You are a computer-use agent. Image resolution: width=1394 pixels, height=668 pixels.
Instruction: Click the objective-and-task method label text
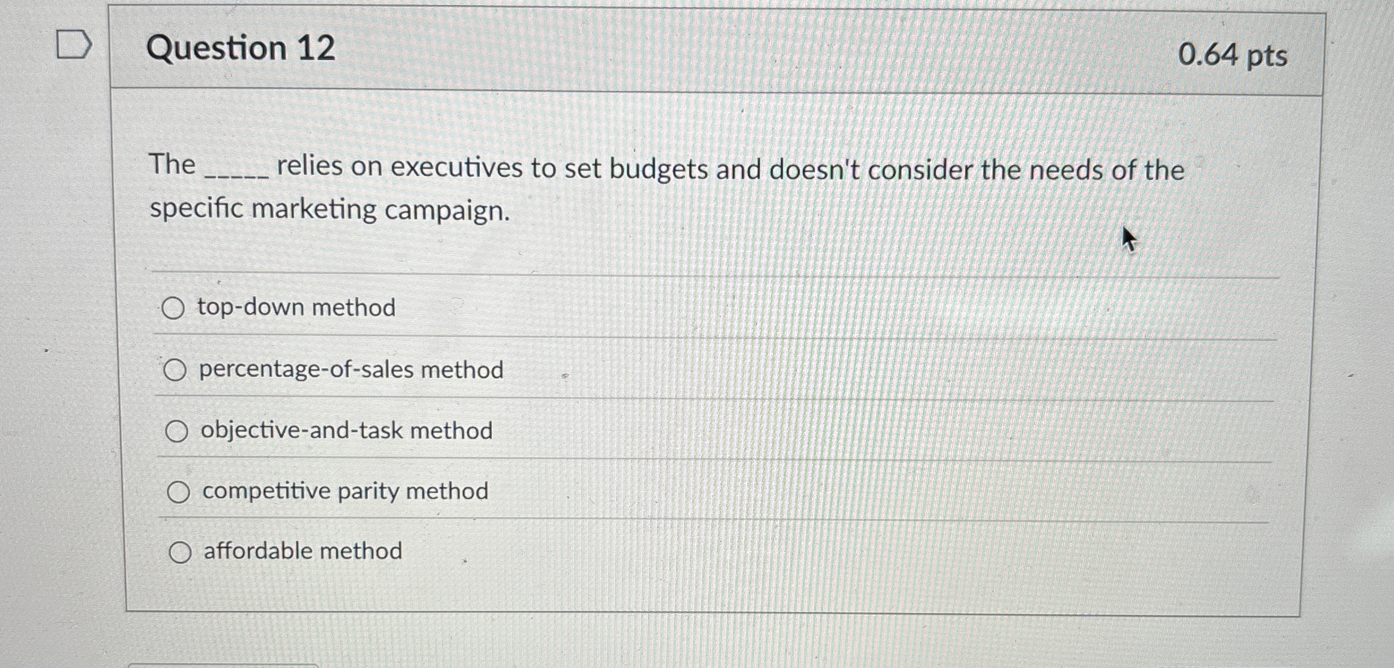click(x=345, y=431)
